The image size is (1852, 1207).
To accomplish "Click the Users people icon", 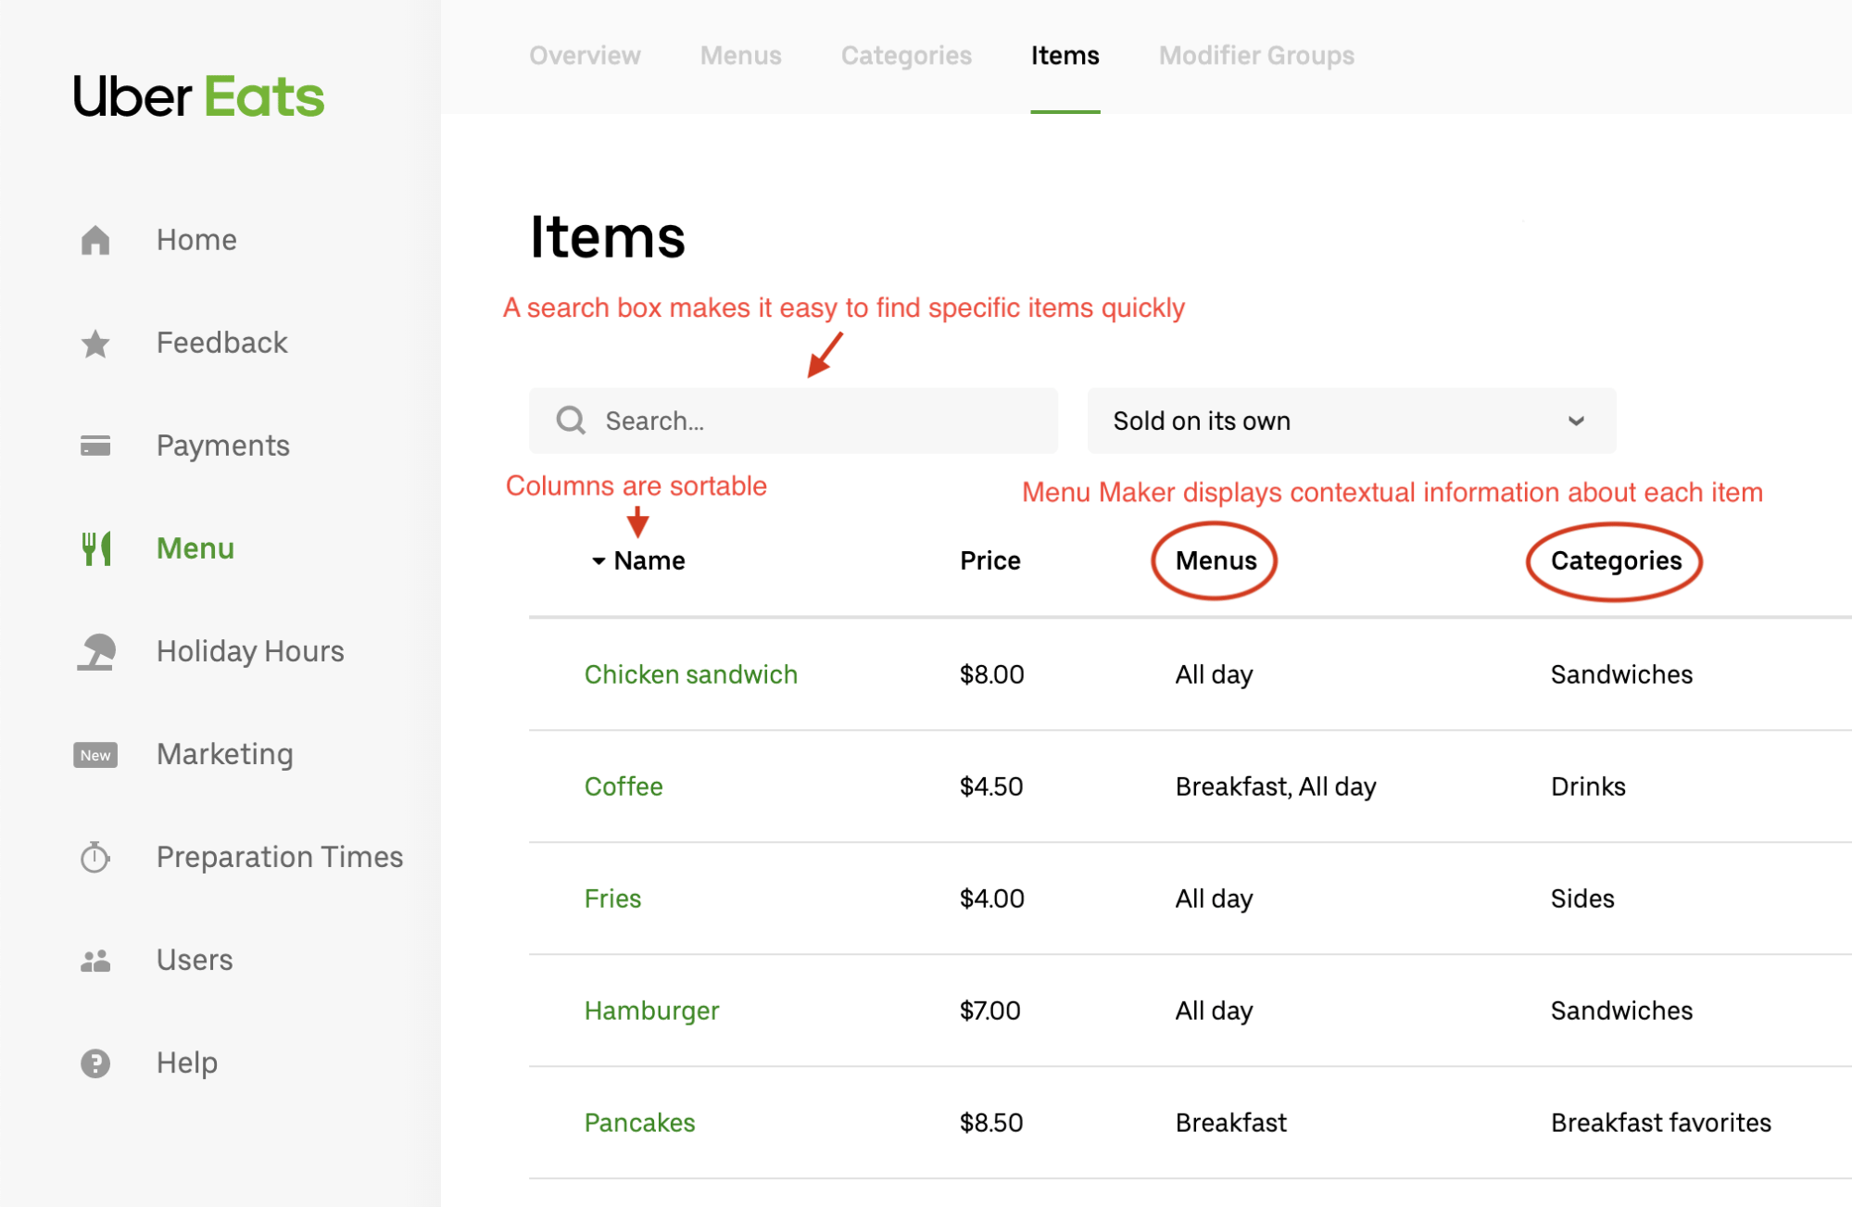I will tap(95, 961).
